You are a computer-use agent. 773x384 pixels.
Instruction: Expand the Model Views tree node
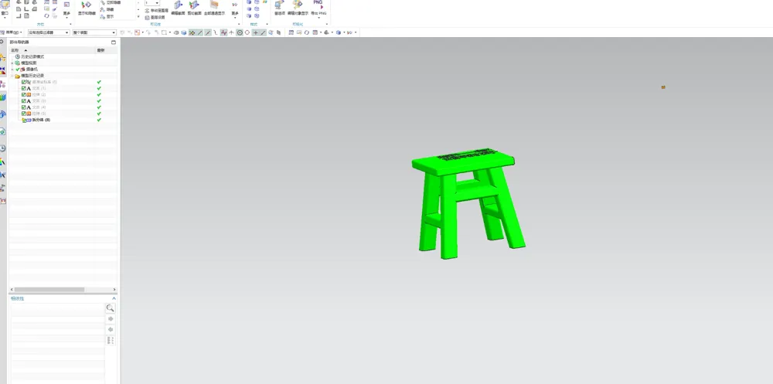(12, 63)
